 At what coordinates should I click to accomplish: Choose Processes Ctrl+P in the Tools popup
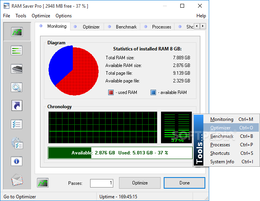click(x=231, y=145)
